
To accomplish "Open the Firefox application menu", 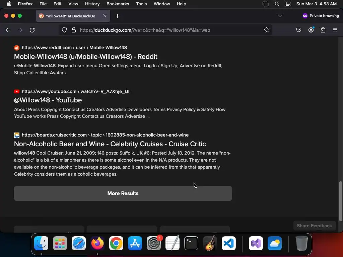I will point(25,4).
